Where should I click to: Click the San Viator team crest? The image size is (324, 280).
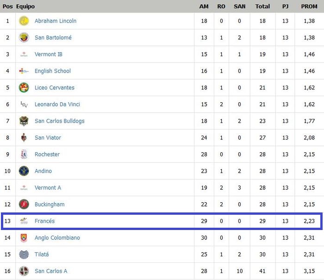24,137
